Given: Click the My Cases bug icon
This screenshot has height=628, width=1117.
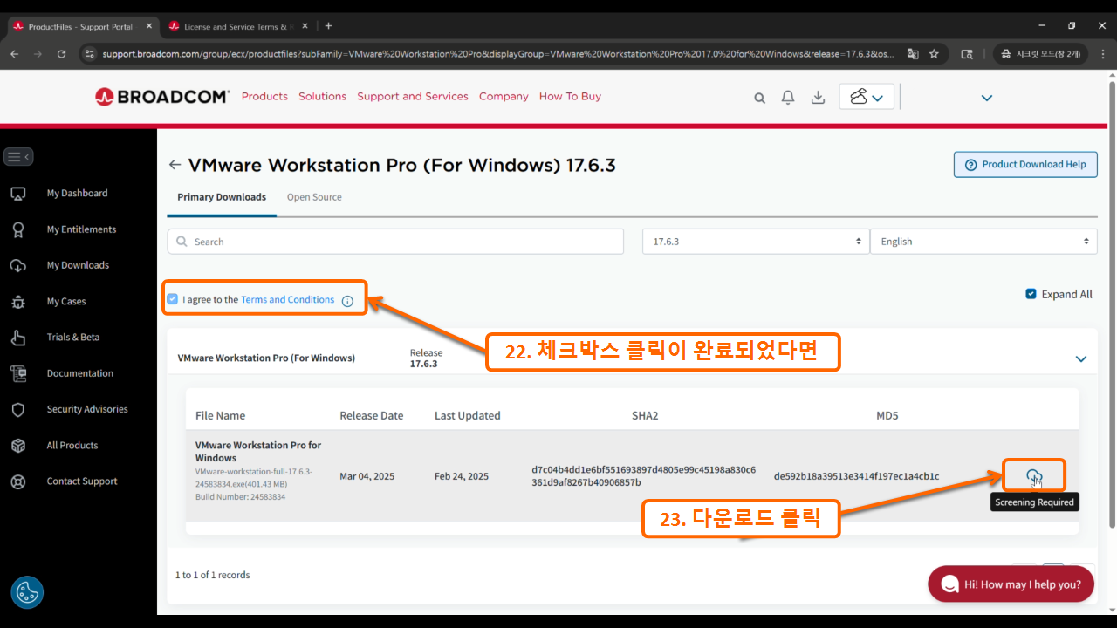Looking at the screenshot, I should pyautogui.click(x=17, y=302).
